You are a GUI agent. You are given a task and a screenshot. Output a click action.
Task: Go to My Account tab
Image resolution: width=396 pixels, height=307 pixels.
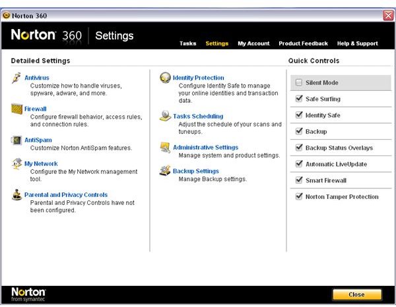coord(253,43)
